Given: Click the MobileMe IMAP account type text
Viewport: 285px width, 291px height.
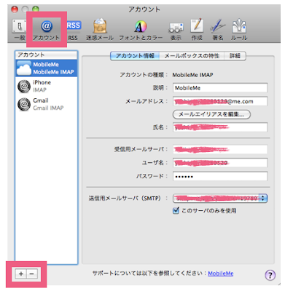Looking at the screenshot, I should pos(192,75).
